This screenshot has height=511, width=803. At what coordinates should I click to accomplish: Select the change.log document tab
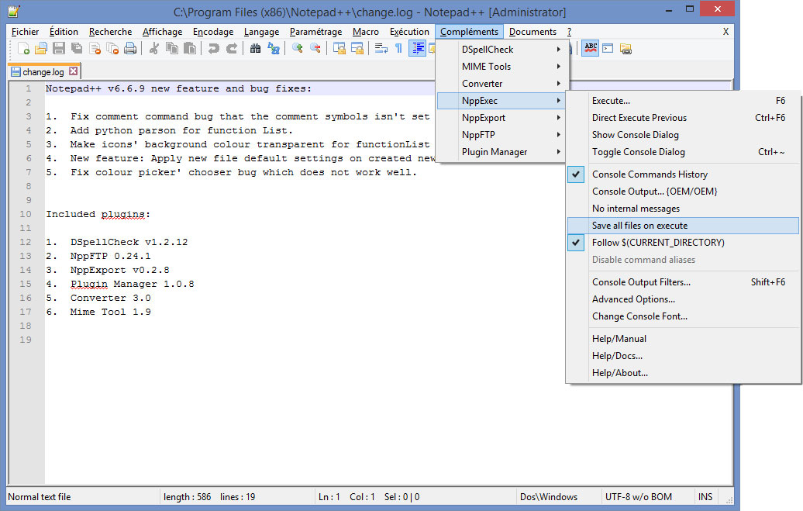[x=43, y=72]
